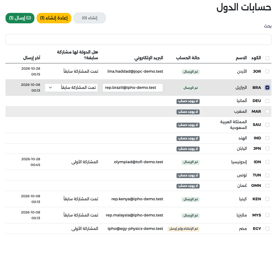Select the IND الهند row checkbox
Image resolution: width=277 pixels, height=256 pixels.
pyautogui.click(x=267, y=138)
